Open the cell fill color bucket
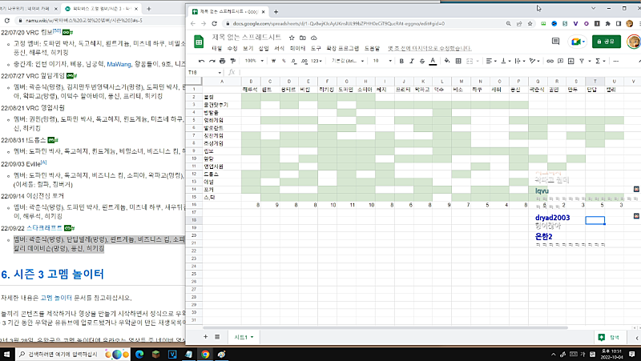This screenshot has width=641, height=361. [447, 61]
